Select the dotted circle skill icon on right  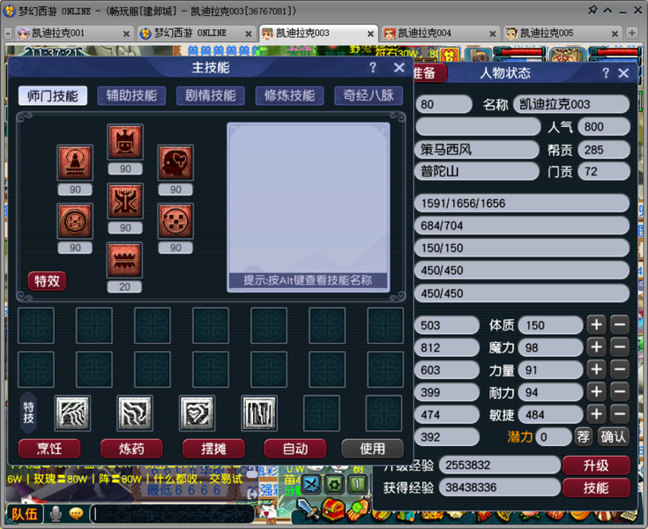click(175, 221)
